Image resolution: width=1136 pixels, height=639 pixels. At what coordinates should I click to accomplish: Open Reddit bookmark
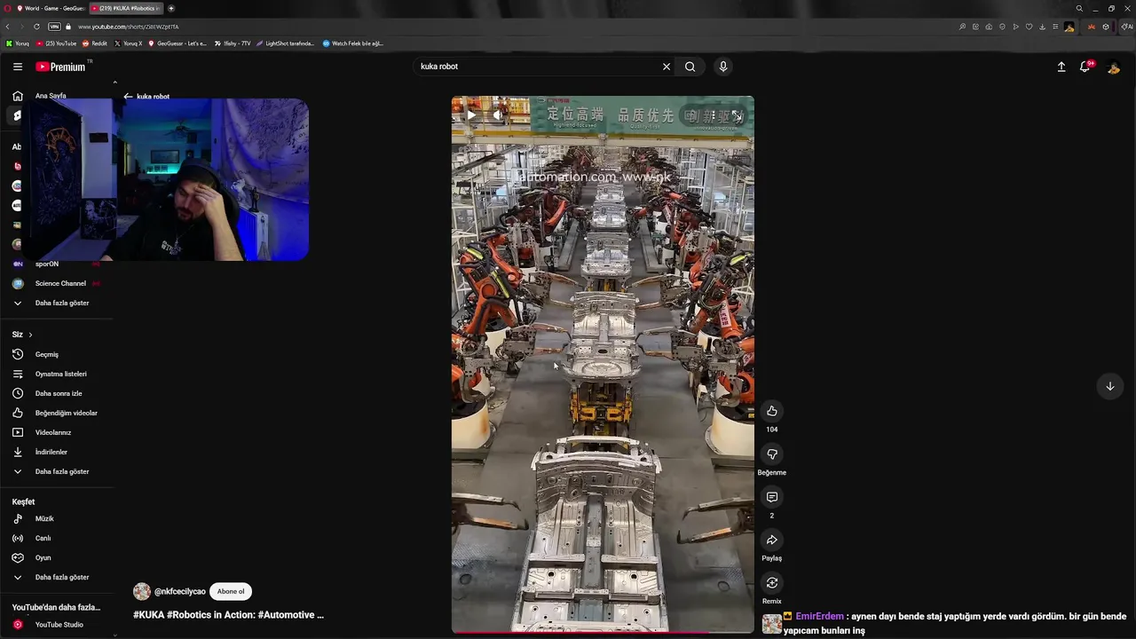95,43
